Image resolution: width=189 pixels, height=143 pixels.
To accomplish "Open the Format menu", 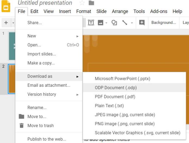I will click(x=84, y=11).
